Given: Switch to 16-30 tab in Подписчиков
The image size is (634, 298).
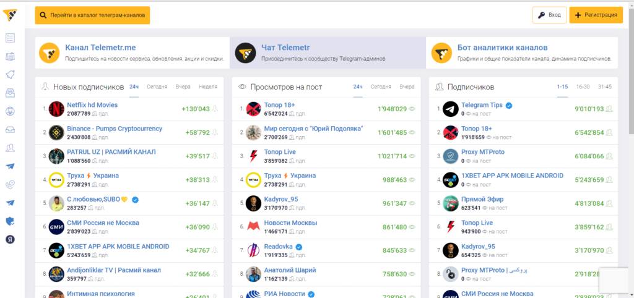Looking at the screenshot, I should pos(583,87).
